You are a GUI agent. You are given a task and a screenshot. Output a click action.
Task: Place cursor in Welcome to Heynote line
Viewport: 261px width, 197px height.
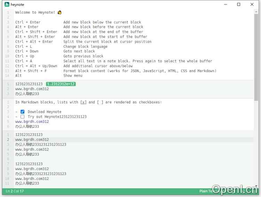(35, 12)
